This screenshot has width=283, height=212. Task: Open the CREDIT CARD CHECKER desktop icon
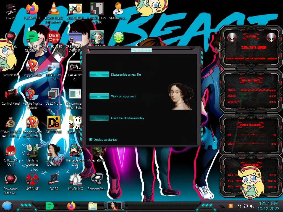click(75, 37)
